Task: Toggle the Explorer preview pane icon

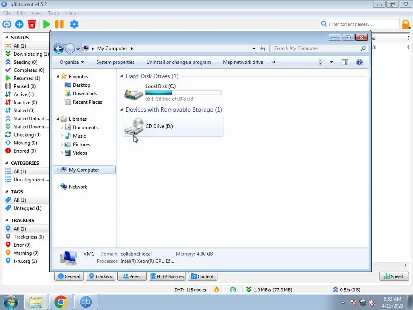Action: (x=345, y=62)
